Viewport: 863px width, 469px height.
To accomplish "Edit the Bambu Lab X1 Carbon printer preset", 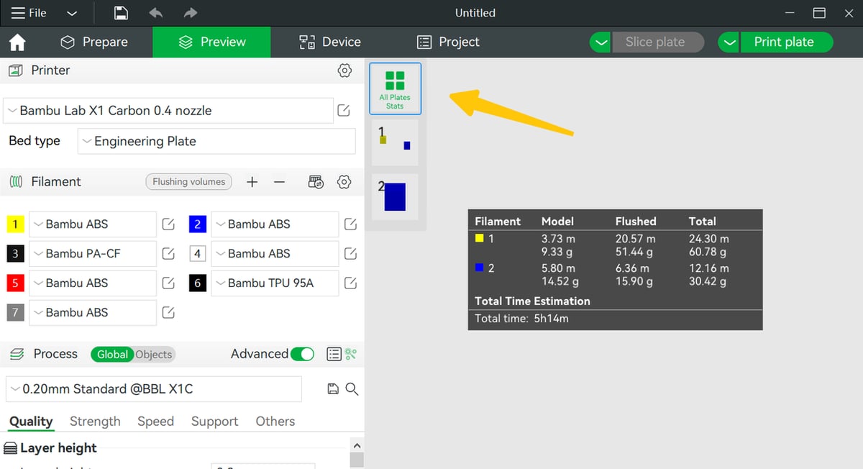I will point(344,111).
